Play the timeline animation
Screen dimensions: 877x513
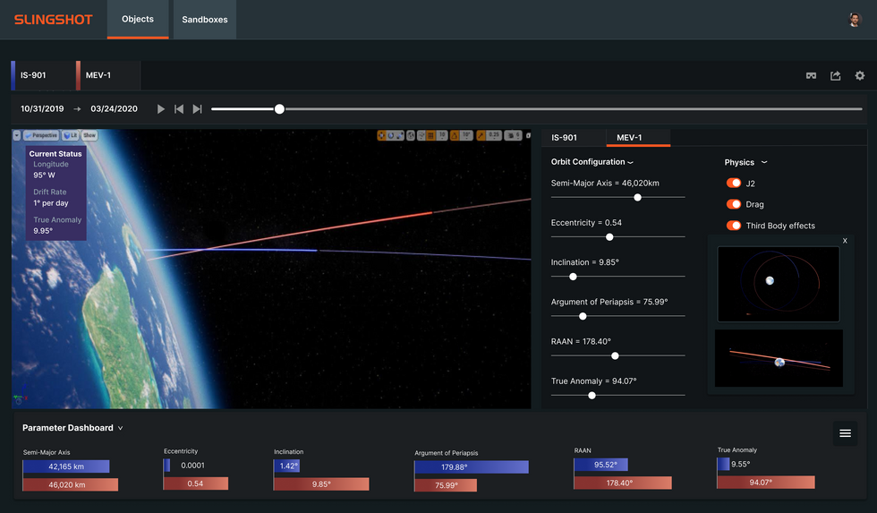tap(161, 109)
